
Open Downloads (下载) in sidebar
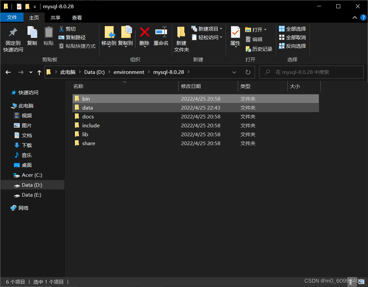(x=23, y=145)
